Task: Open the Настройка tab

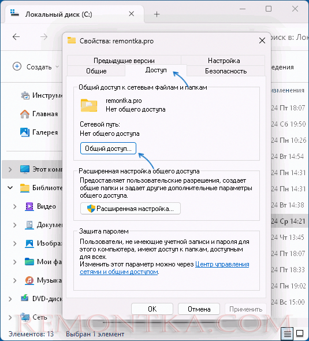Action: point(224,61)
